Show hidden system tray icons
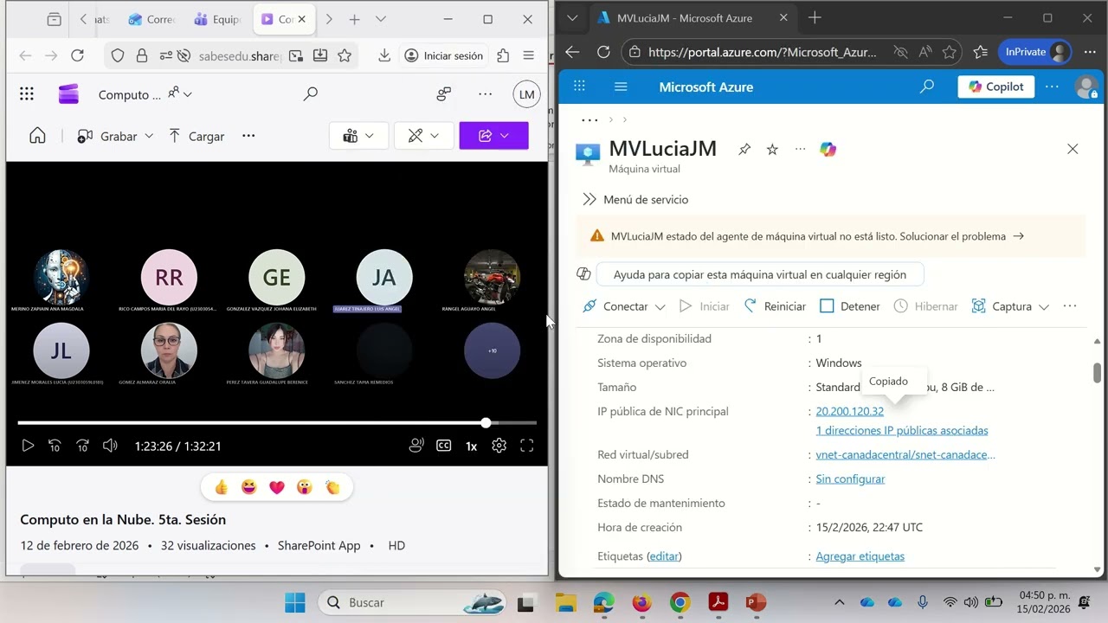The height and width of the screenshot is (623, 1108). [839, 602]
